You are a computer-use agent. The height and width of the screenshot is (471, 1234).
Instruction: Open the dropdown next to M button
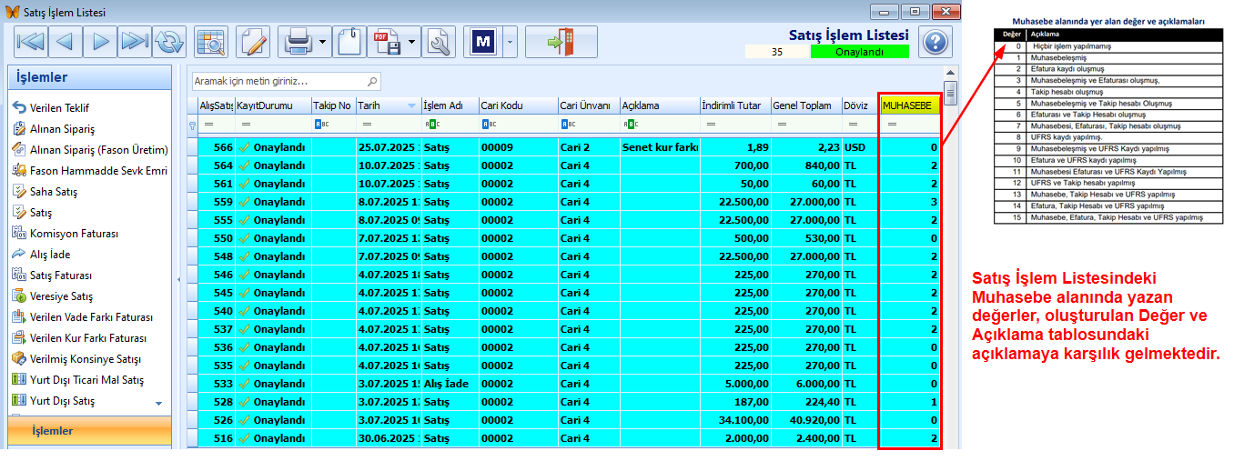point(509,43)
